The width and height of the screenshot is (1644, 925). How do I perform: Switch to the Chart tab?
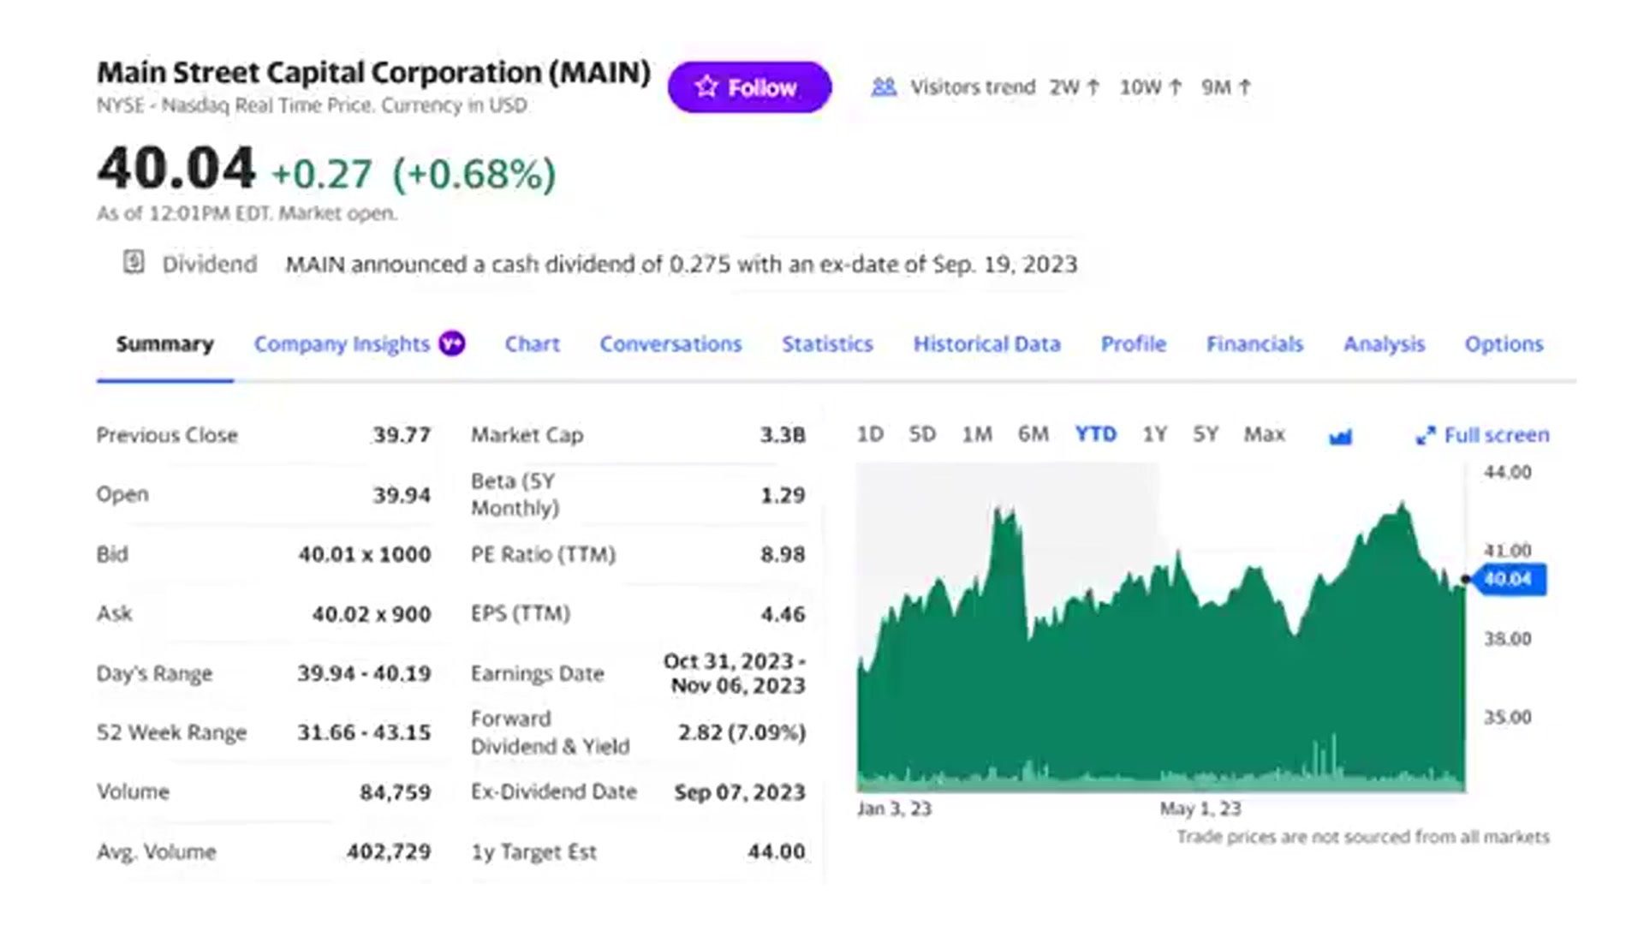coord(532,344)
